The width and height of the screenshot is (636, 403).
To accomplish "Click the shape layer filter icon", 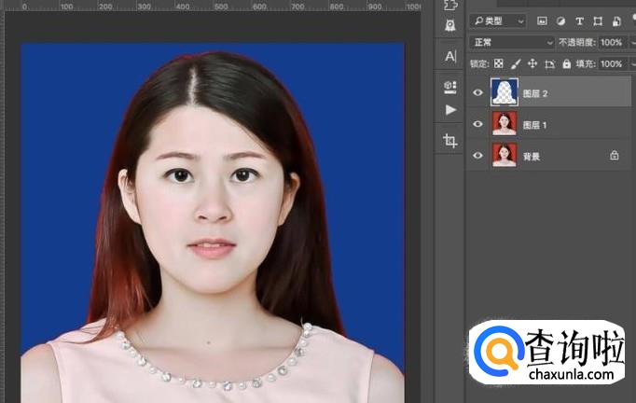I will click(x=597, y=21).
